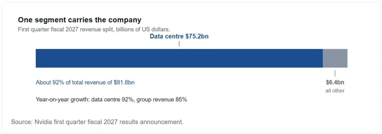The width and height of the screenshot is (382, 134).
Task: Click the subtitle about first quarter fiscal 2027
Action: [x=94, y=29]
